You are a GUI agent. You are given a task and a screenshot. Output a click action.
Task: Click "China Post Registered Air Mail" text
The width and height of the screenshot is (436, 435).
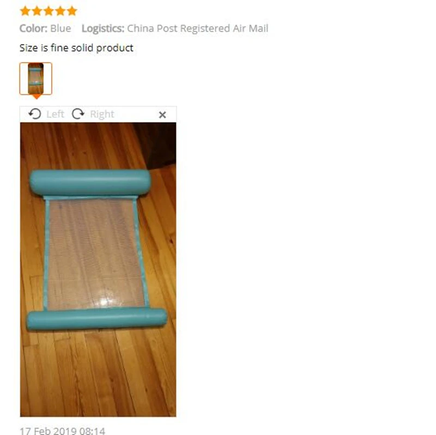(198, 28)
